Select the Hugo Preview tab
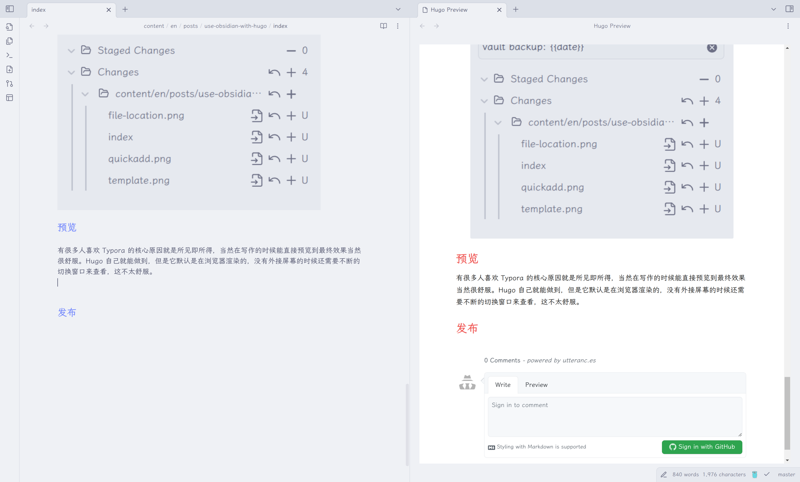Viewport: 800px width, 482px height. pos(449,10)
